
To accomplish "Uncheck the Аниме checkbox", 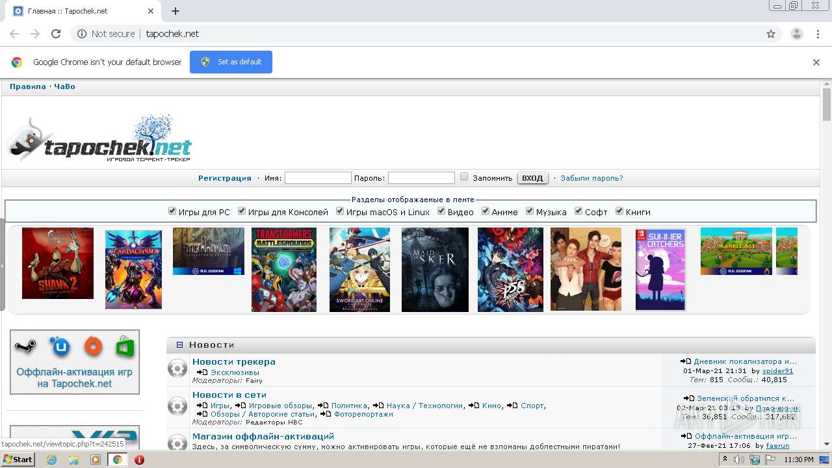I will [x=486, y=211].
